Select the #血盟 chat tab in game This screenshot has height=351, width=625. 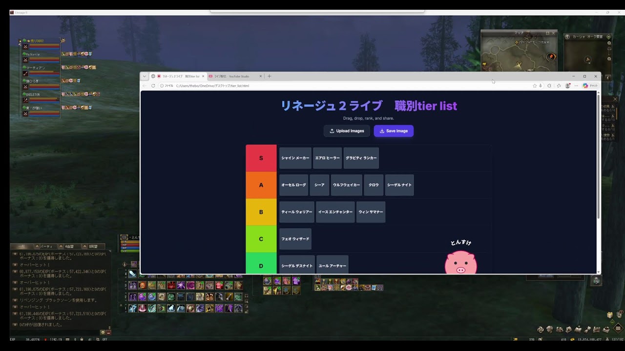70,247
